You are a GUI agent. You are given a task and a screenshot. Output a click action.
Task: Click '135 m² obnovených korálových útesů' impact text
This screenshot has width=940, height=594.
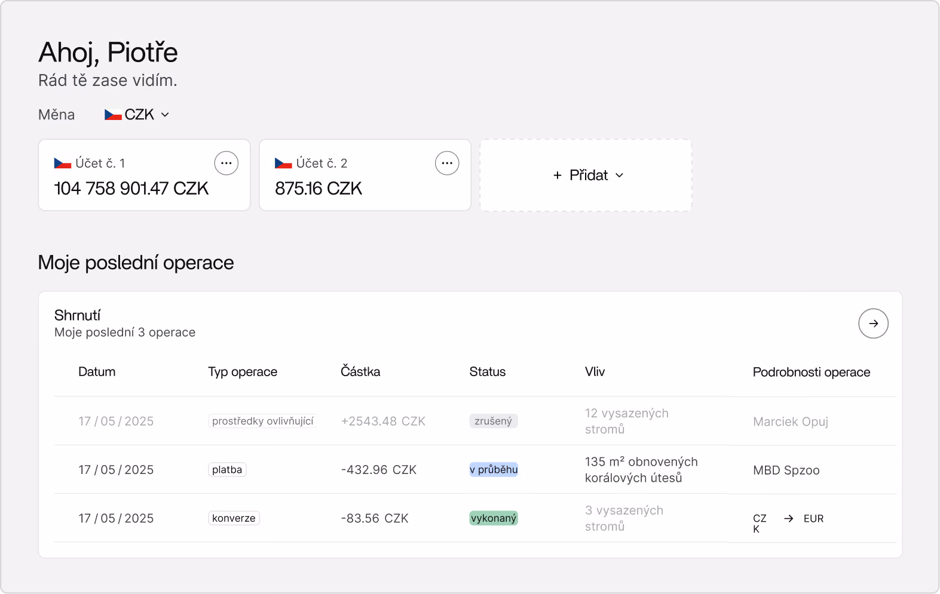(x=641, y=470)
